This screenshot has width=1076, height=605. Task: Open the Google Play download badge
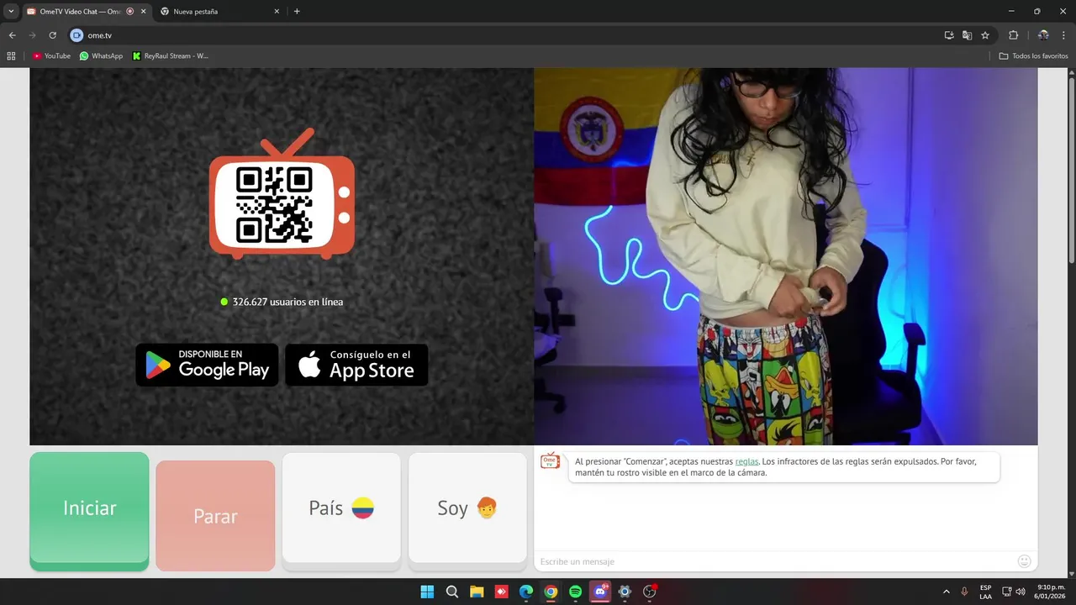(x=207, y=365)
